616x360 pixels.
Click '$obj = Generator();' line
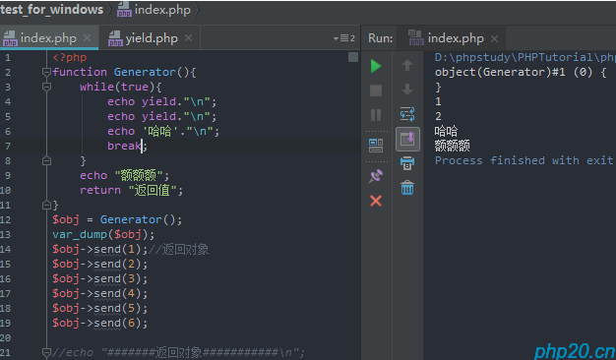click(x=117, y=219)
